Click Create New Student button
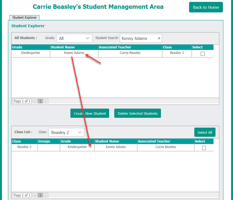The height and width of the screenshot is (200, 233). coord(90,113)
